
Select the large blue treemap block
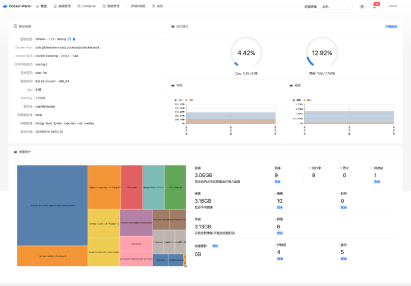52,205
